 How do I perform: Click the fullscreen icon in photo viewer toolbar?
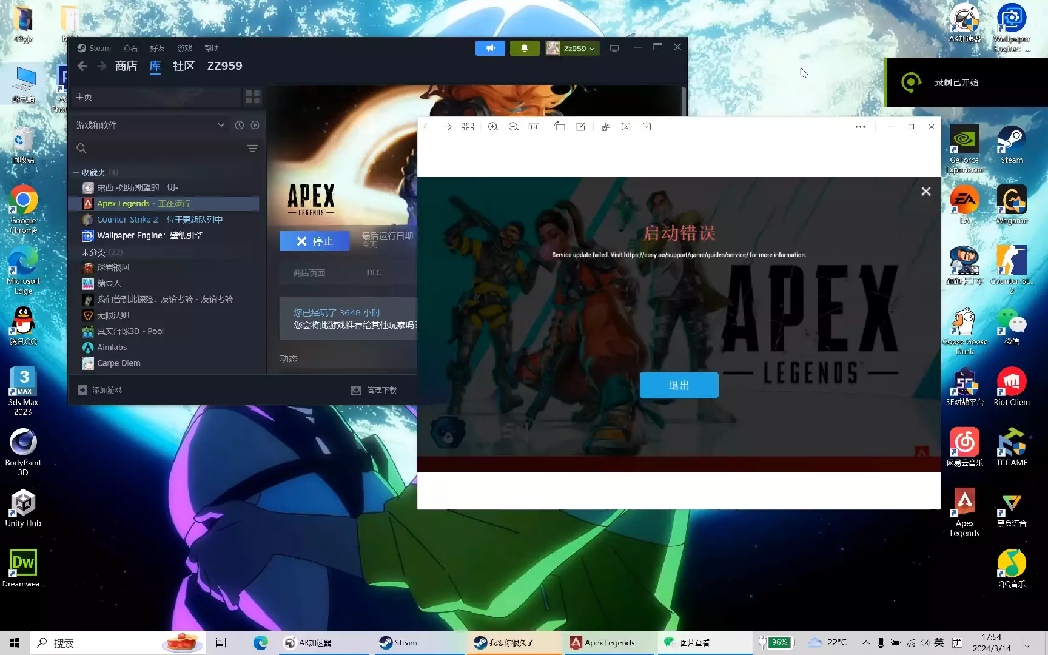[x=626, y=127]
